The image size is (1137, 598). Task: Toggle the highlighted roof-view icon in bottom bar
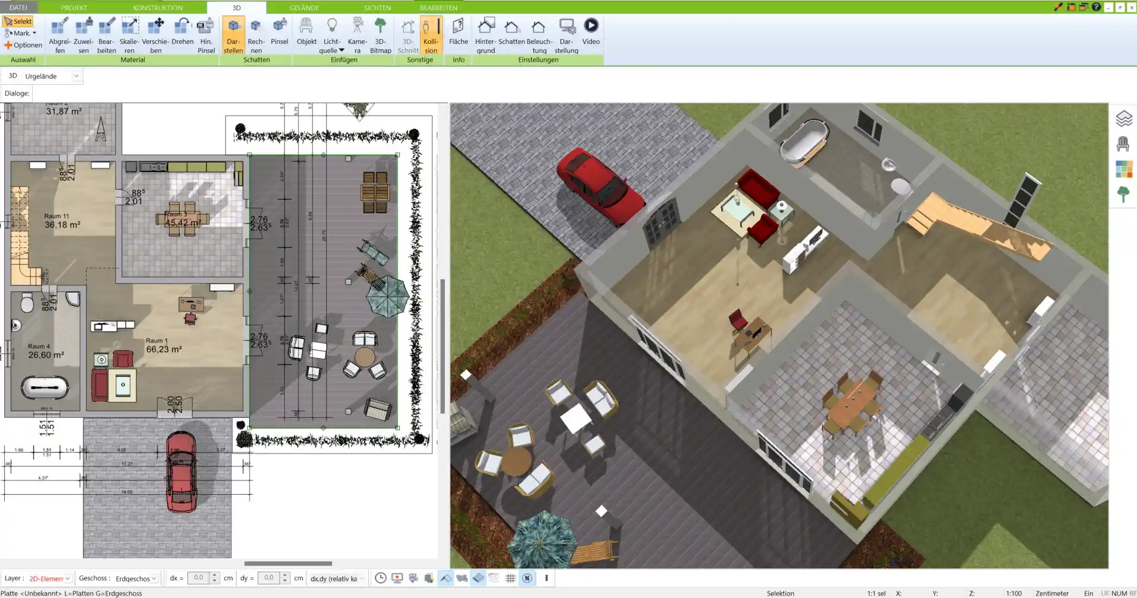pyautogui.click(x=445, y=578)
